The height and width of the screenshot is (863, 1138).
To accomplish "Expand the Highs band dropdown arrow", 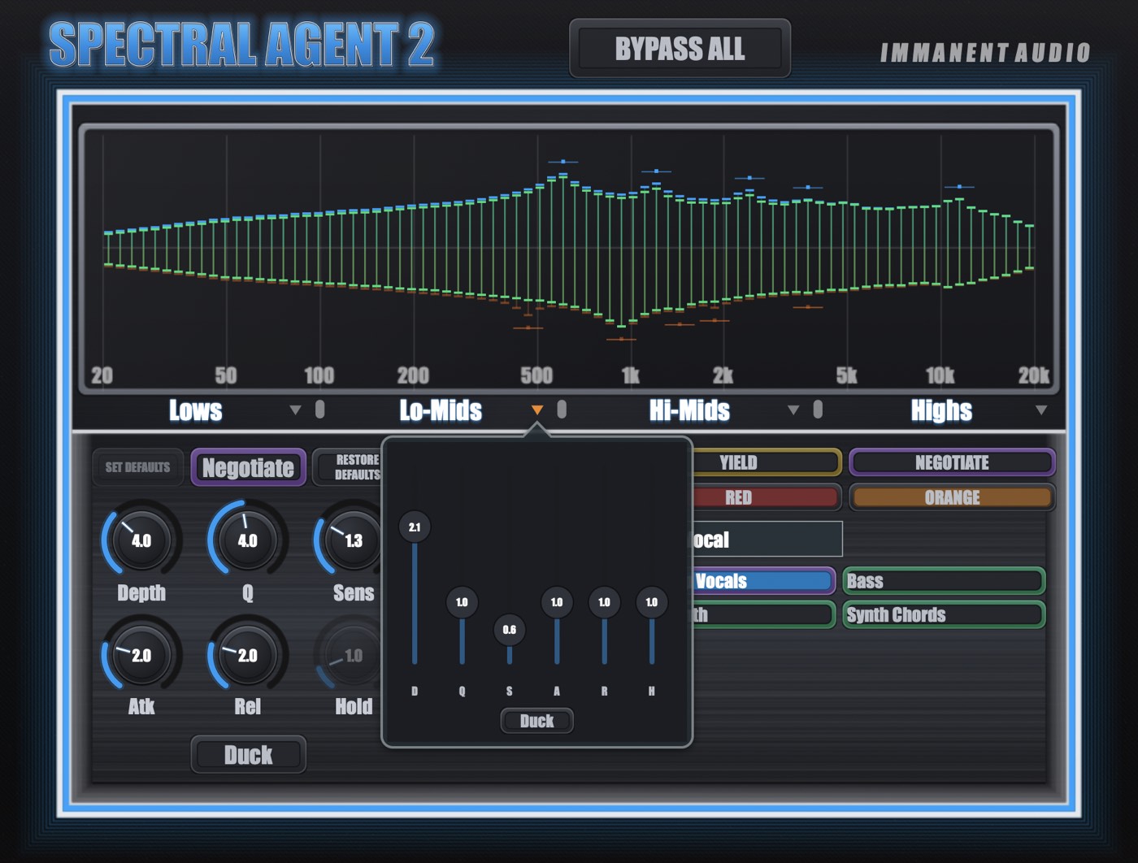I will [x=1041, y=410].
